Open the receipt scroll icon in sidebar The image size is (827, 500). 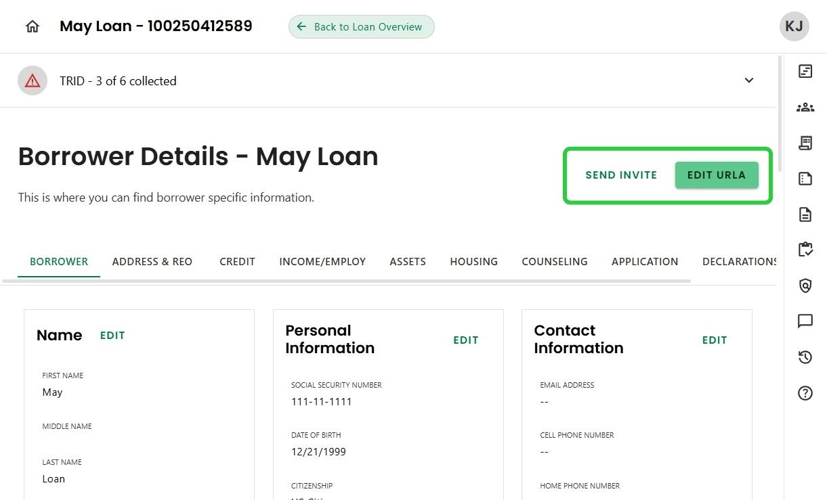[x=805, y=143]
